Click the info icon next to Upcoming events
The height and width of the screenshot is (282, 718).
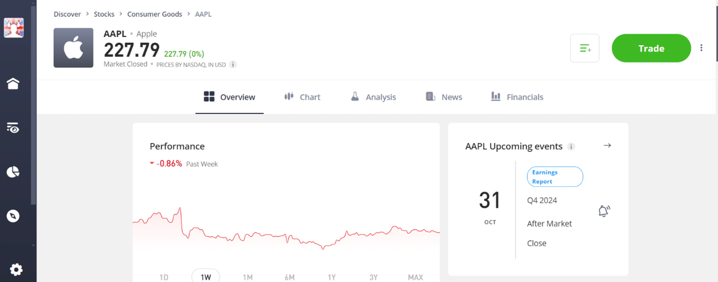[x=571, y=147]
